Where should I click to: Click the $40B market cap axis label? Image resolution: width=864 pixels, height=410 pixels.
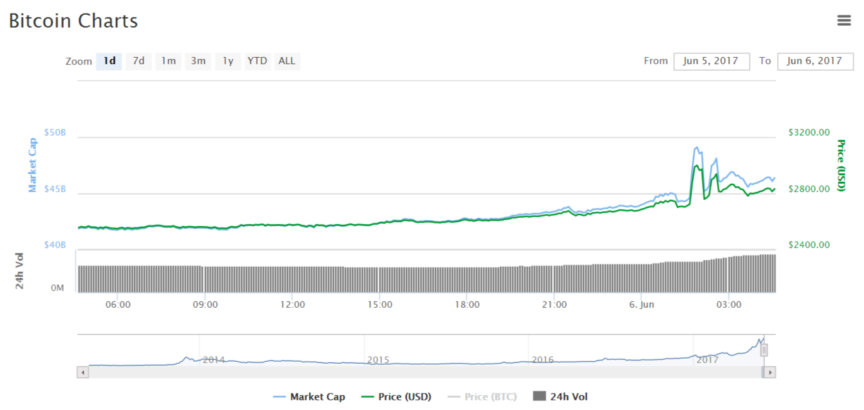point(55,245)
